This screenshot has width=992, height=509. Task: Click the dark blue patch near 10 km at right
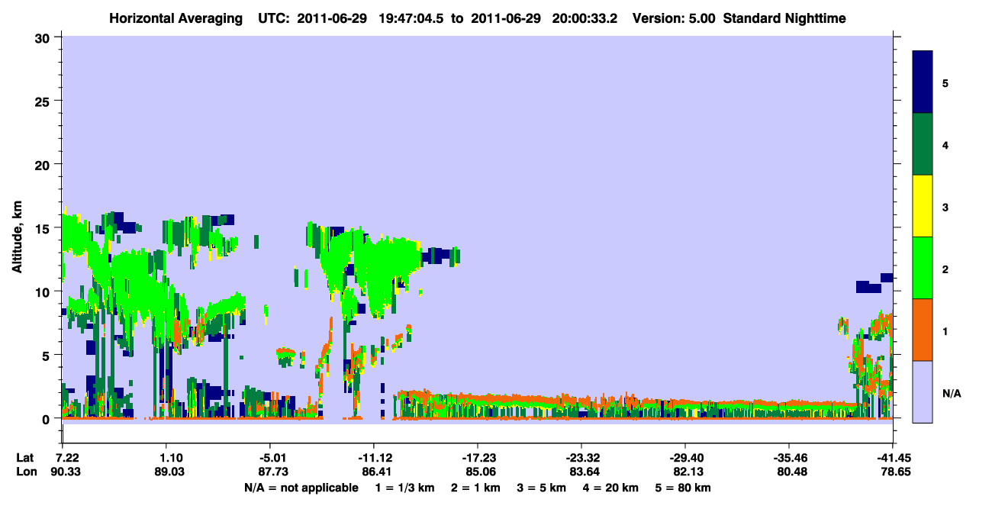click(x=868, y=287)
